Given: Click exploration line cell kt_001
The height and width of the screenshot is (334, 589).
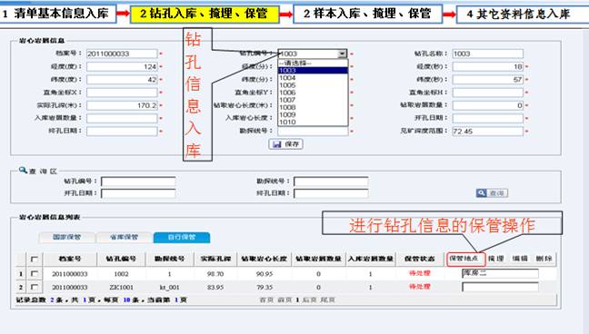Looking at the screenshot, I should click(169, 288).
